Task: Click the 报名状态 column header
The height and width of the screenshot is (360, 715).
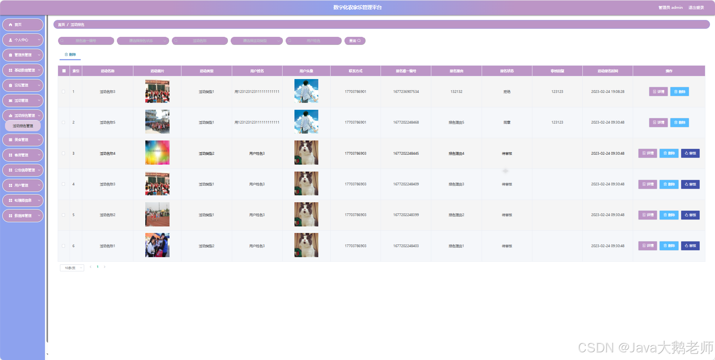Action: coord(507,71)
